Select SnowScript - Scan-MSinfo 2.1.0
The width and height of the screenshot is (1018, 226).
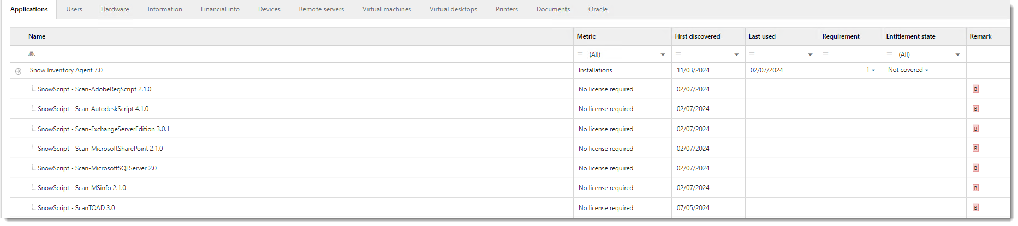tap(81, 188)
